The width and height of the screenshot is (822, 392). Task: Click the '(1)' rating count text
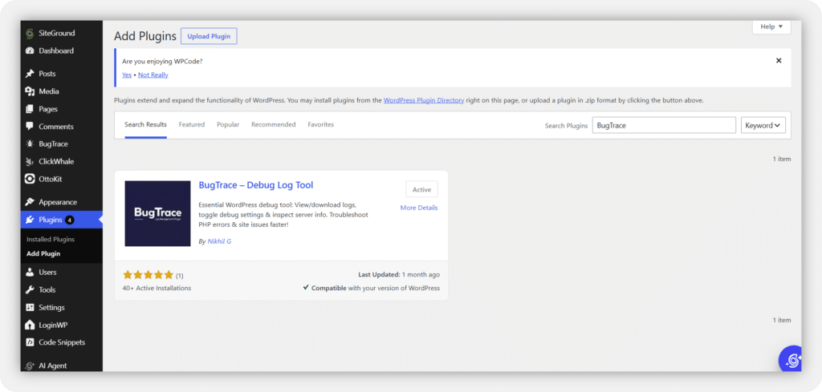pos(179,275)
